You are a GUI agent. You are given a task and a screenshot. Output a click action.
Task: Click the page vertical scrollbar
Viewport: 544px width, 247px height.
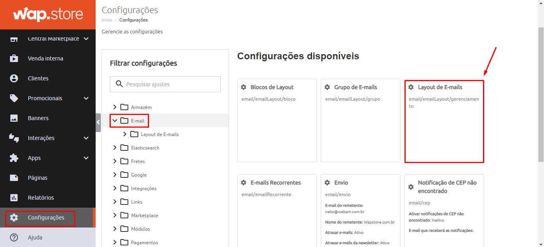pyautogui.click(x=541, y=94)
